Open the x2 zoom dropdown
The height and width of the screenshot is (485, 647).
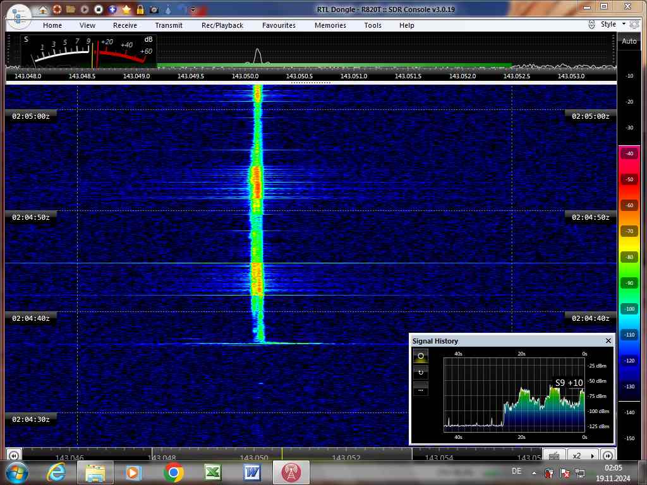click(x=583, y=455)
